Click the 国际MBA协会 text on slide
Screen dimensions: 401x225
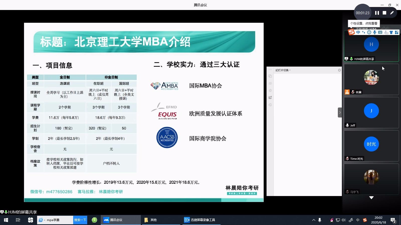(x=206, y=86)
